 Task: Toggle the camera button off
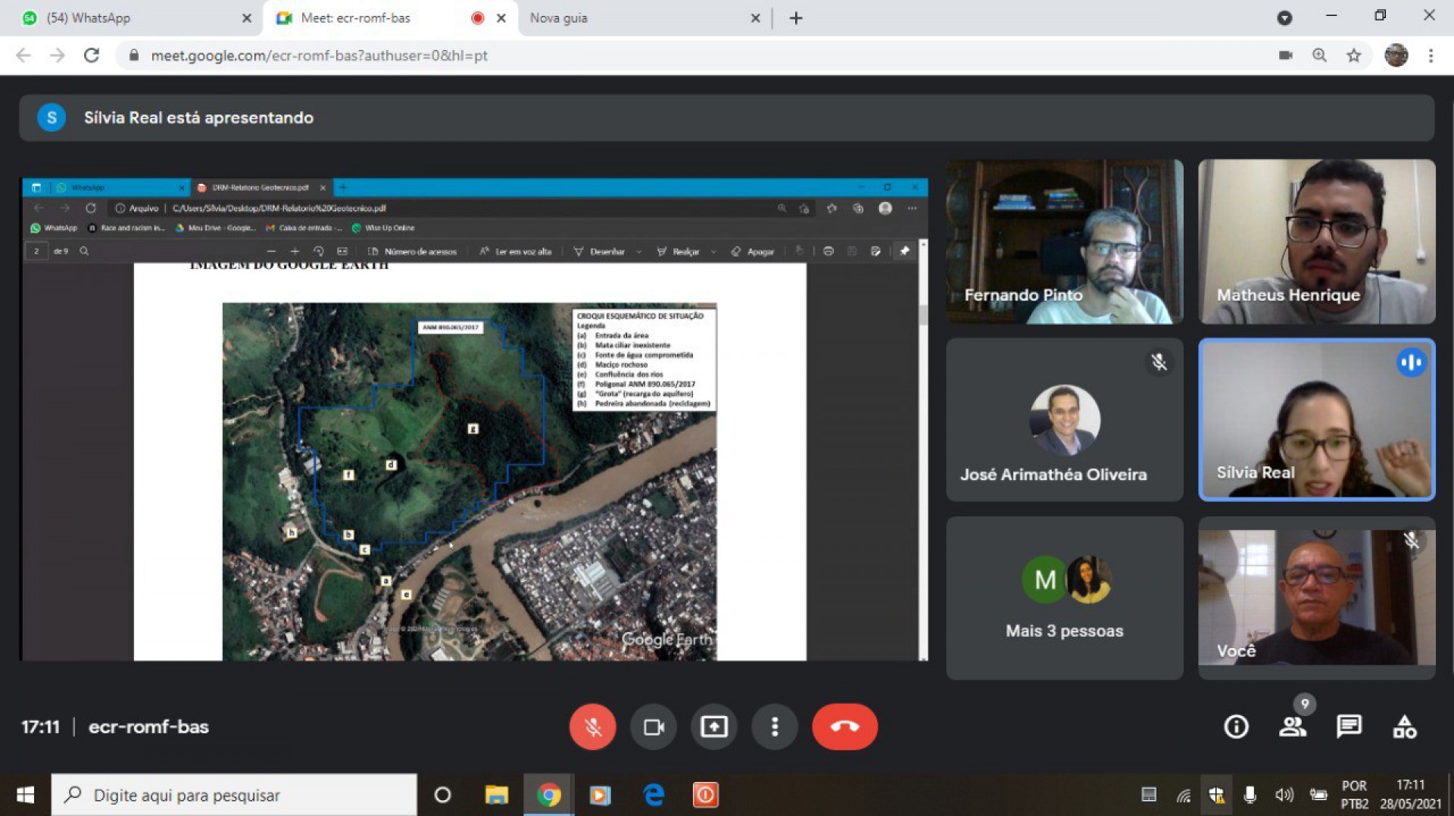pos(653,727)
